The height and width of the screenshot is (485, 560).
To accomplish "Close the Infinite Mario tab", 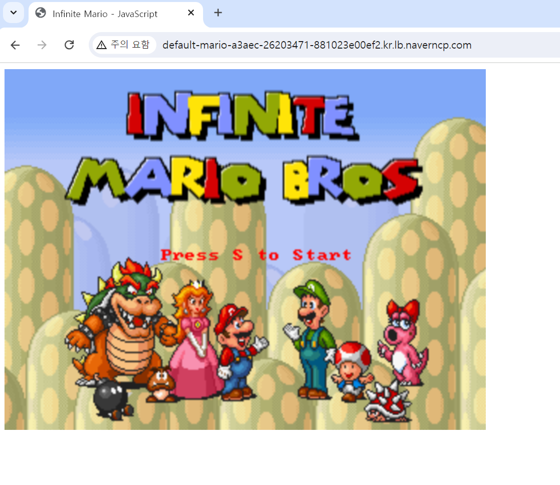I will (191, 13).
